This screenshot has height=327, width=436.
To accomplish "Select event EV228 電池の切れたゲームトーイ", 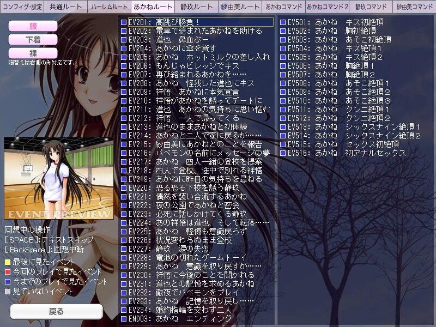I will click(x=187, y=257).
